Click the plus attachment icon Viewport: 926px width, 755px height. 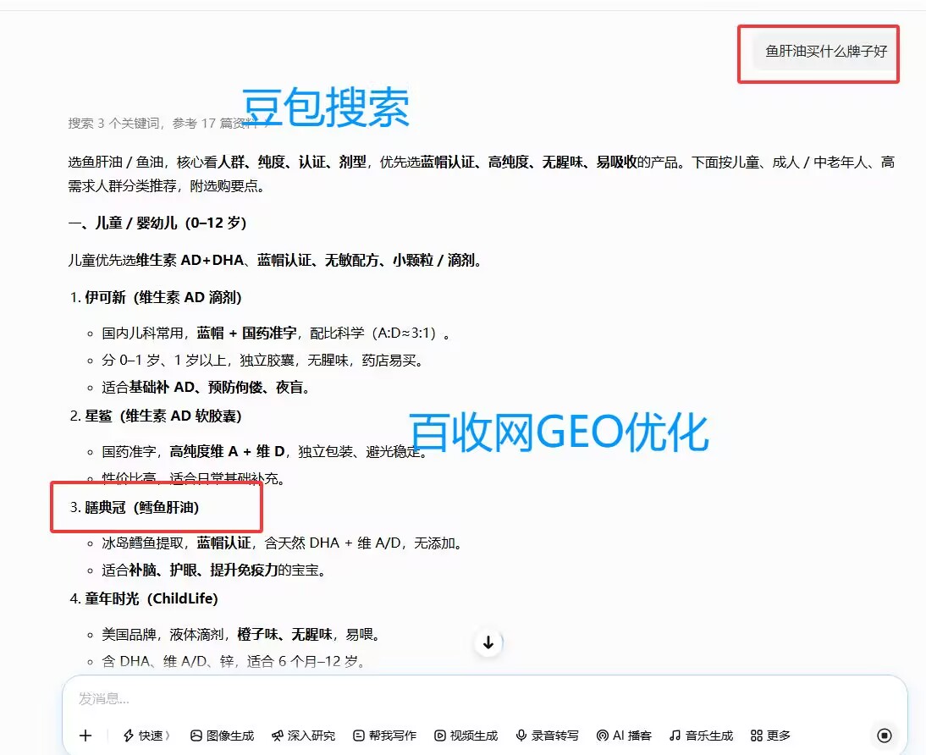(x=85, y=736)
